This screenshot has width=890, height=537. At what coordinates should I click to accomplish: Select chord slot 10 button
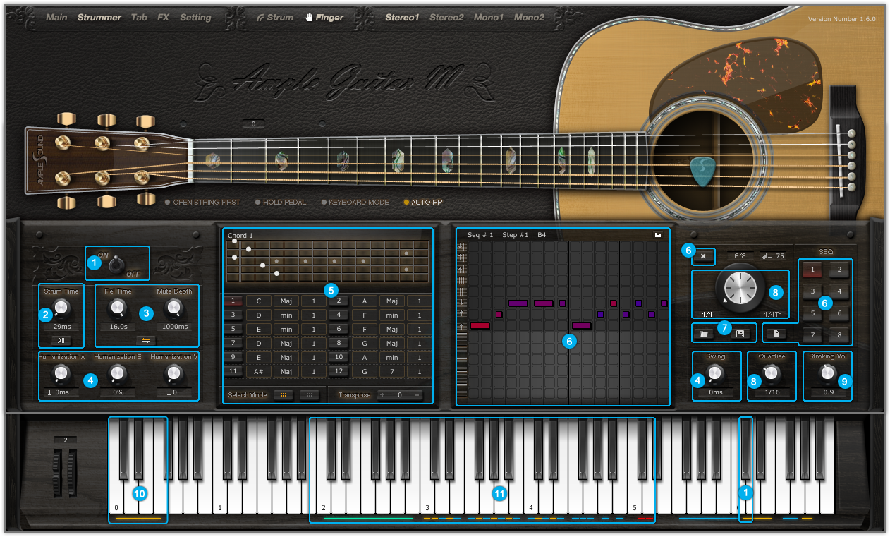pos(338,357)
